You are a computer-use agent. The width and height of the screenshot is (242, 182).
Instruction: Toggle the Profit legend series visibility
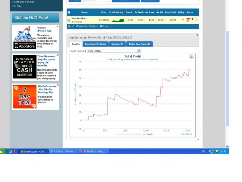[148, 134]
